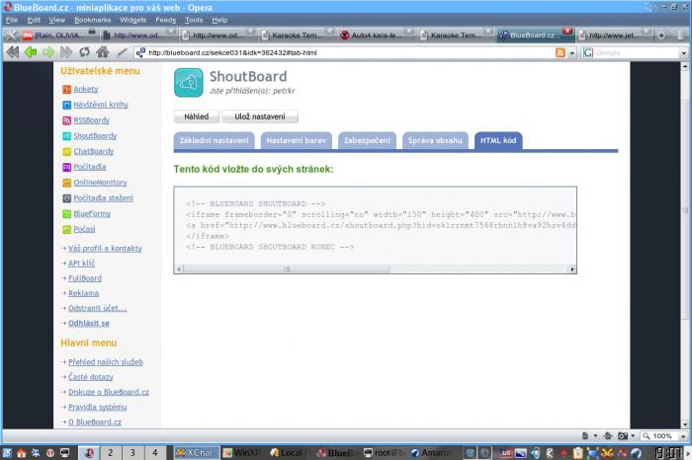Open Váš profil a kontakty link
Viewport: 692px width, 460px height.
[x=105, y=249]
